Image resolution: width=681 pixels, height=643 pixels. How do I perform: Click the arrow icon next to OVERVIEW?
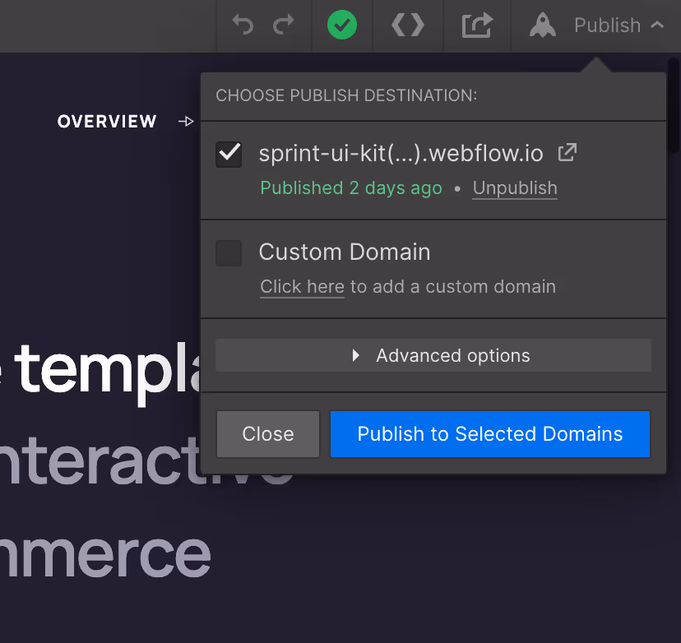click(186, 121)
